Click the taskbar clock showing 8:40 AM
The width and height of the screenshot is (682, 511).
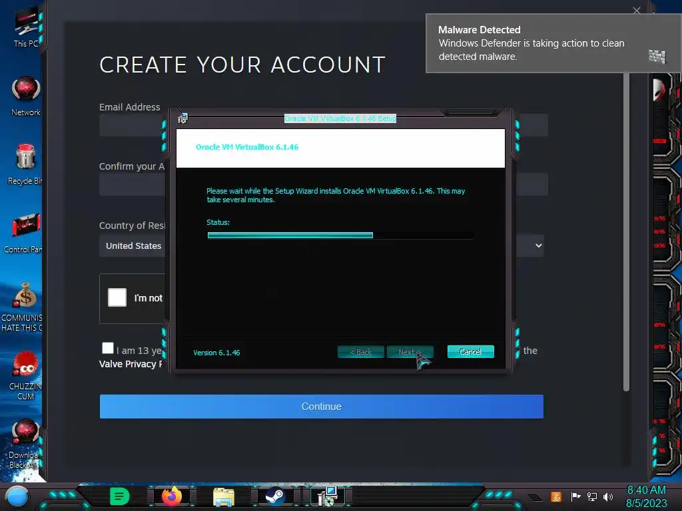pyautogui.click(x=646, y=490)
